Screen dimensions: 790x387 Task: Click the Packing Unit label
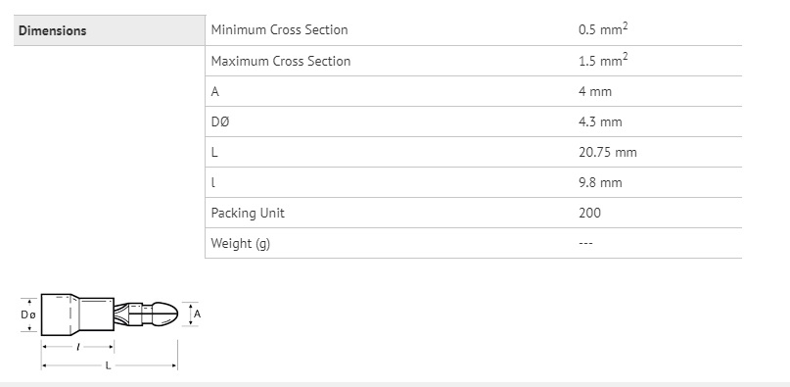(248, 213)
